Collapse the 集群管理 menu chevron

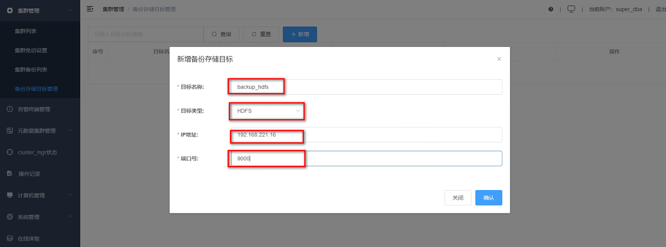70,10
